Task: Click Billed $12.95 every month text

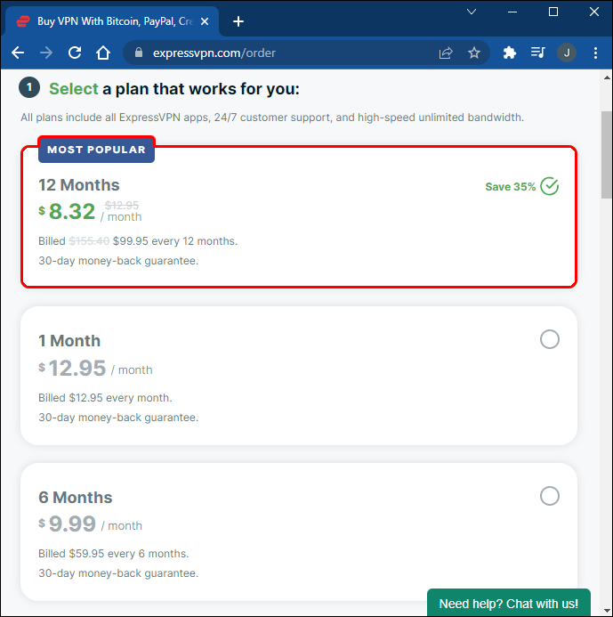Action: coord(105,397)
